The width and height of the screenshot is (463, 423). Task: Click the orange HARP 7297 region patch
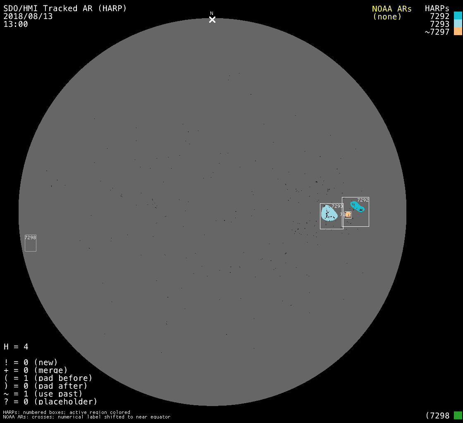[x=348, y=214]
